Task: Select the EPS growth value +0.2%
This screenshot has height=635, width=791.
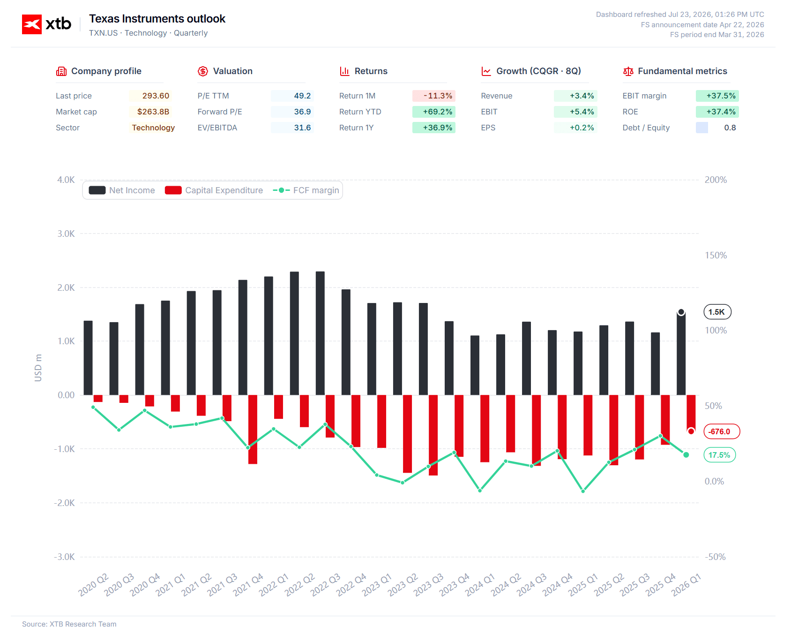Action: tap(575, 128)
